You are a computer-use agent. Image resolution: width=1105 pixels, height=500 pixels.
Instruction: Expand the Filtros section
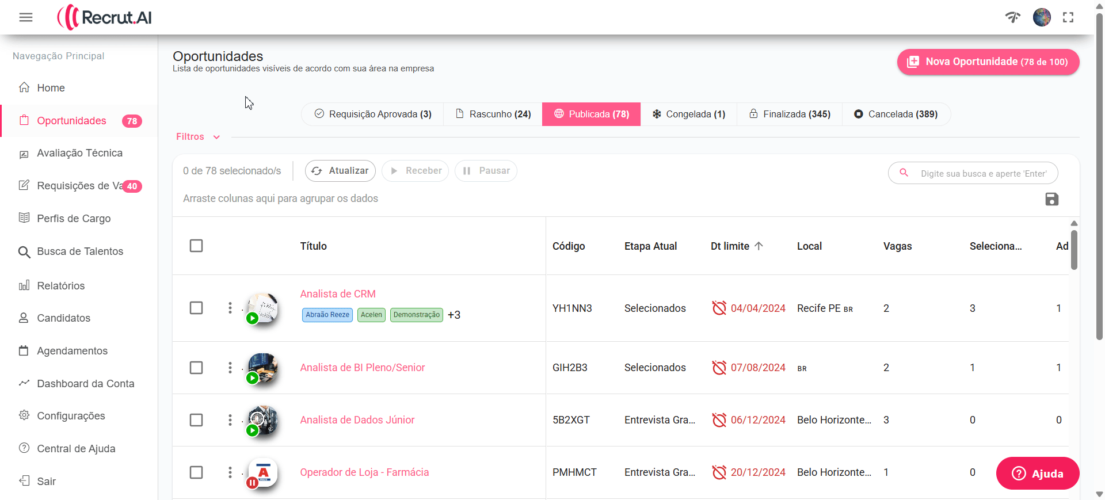click(x=198, y=137)
